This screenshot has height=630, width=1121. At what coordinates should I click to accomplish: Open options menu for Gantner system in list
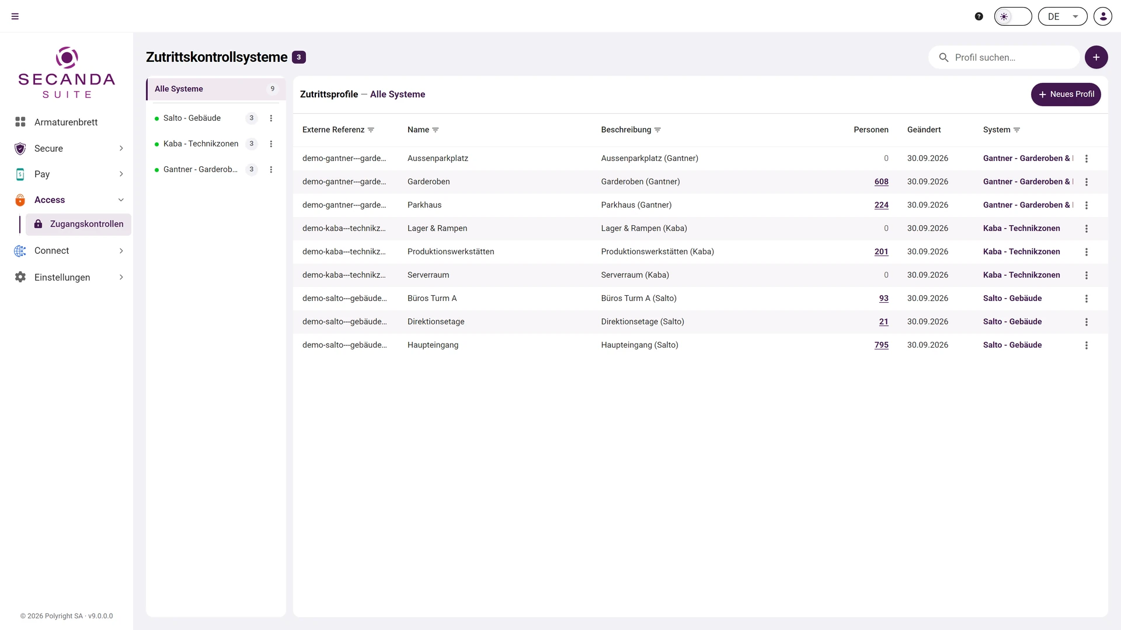tap(271, 170)
